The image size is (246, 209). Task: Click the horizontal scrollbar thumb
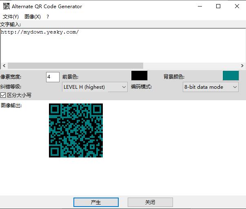pos(75,65)
